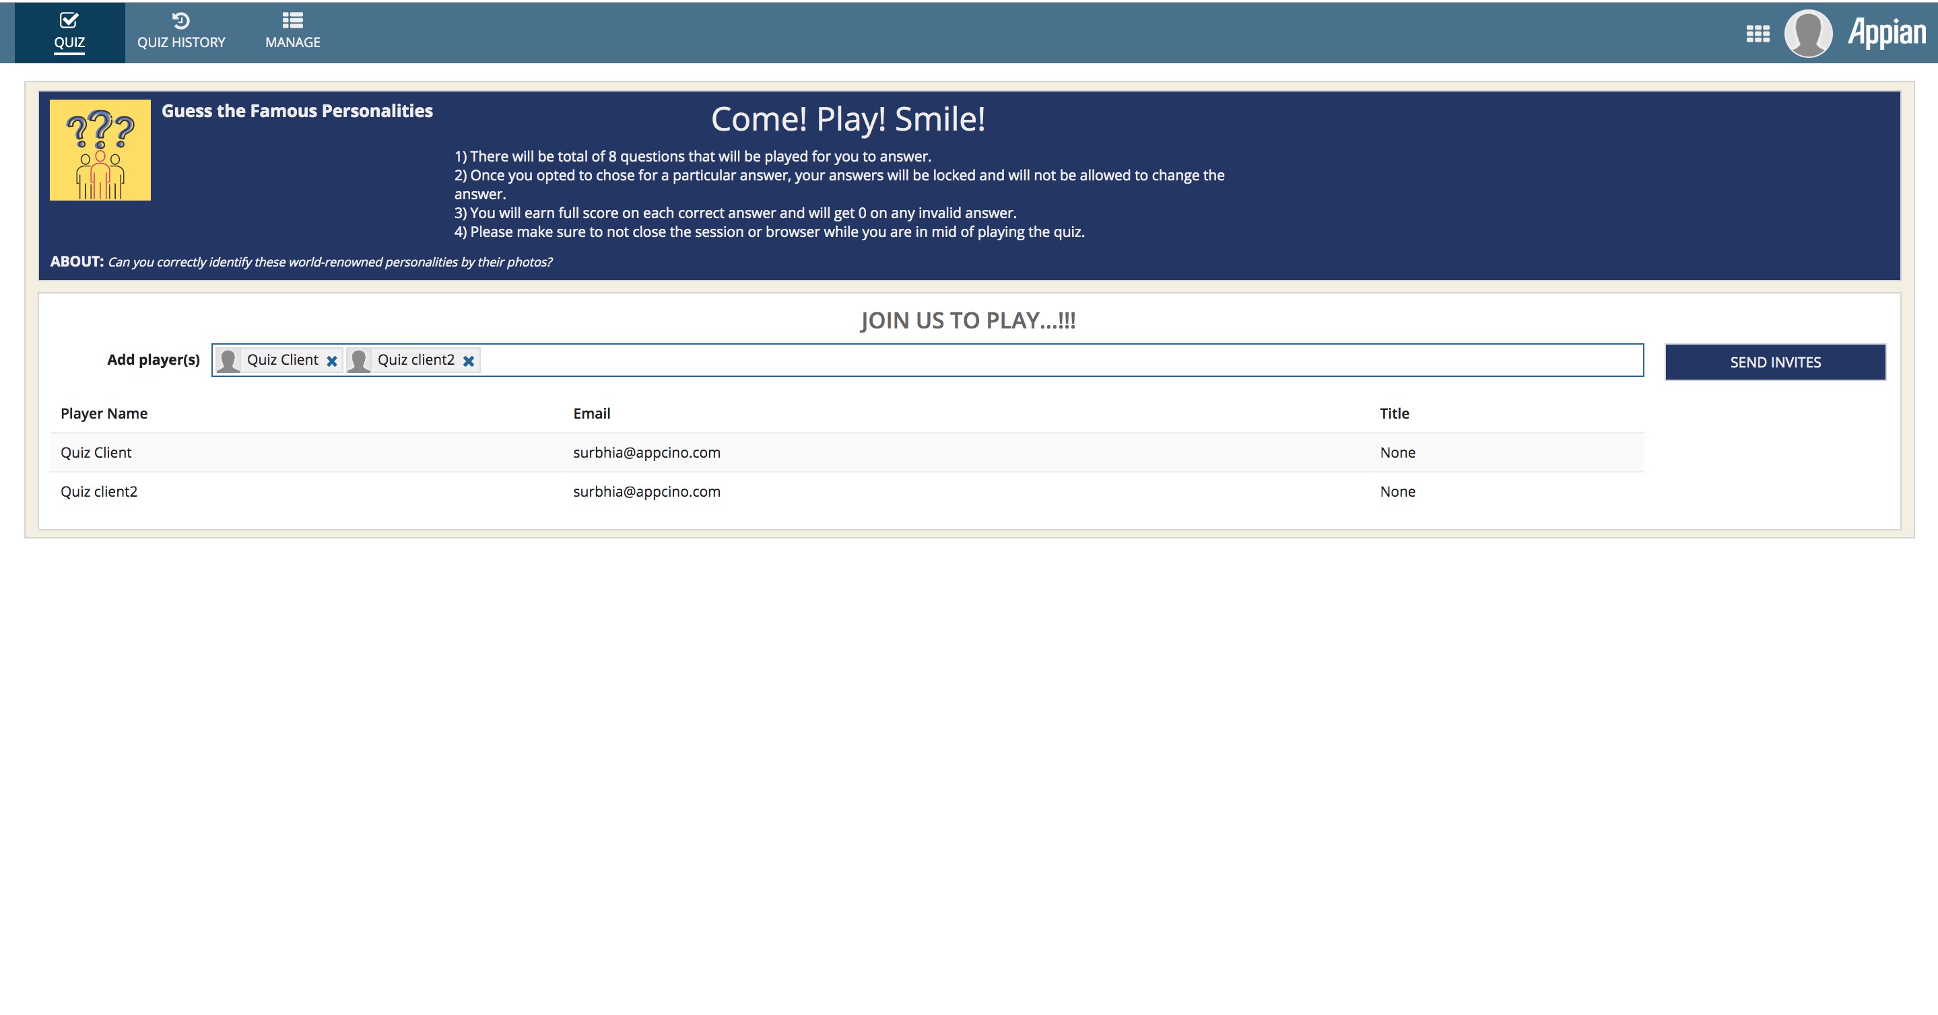The image size is (1938, 1015).
Task: Click Quiz client2 avatar in picker
Action: (x=359, y=361)
